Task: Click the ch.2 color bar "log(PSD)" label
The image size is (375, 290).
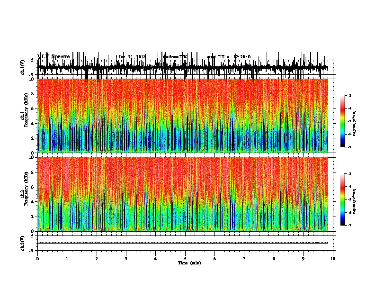Action: [x=355, y=202]
